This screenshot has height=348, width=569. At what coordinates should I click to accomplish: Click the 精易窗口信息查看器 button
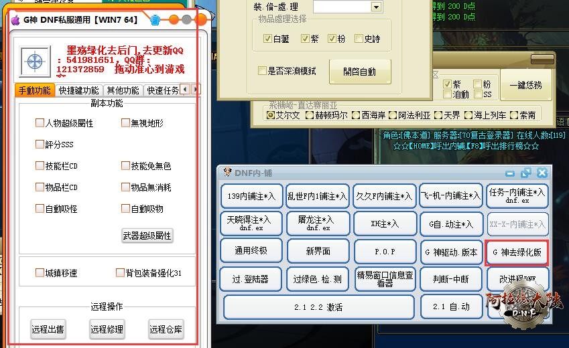[385, 279]
